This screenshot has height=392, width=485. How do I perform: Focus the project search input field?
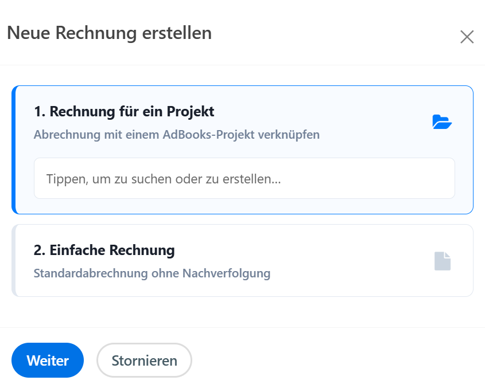244,178
